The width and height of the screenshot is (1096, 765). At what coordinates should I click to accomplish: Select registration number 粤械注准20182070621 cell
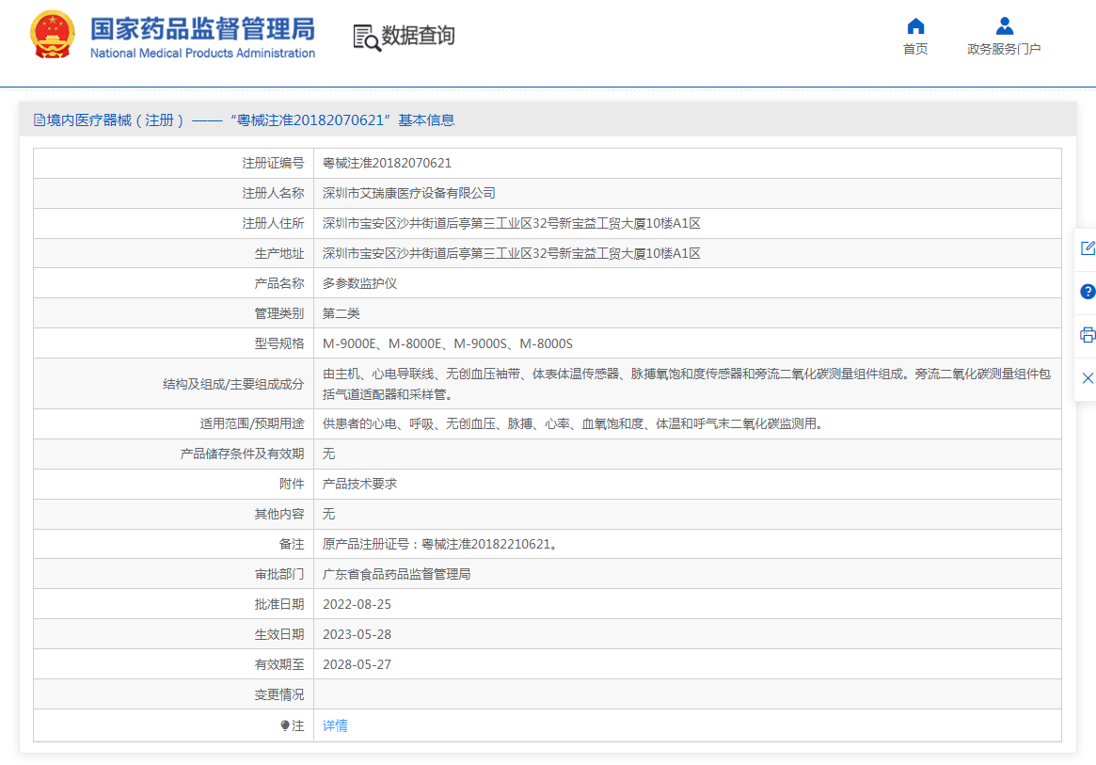387,163
